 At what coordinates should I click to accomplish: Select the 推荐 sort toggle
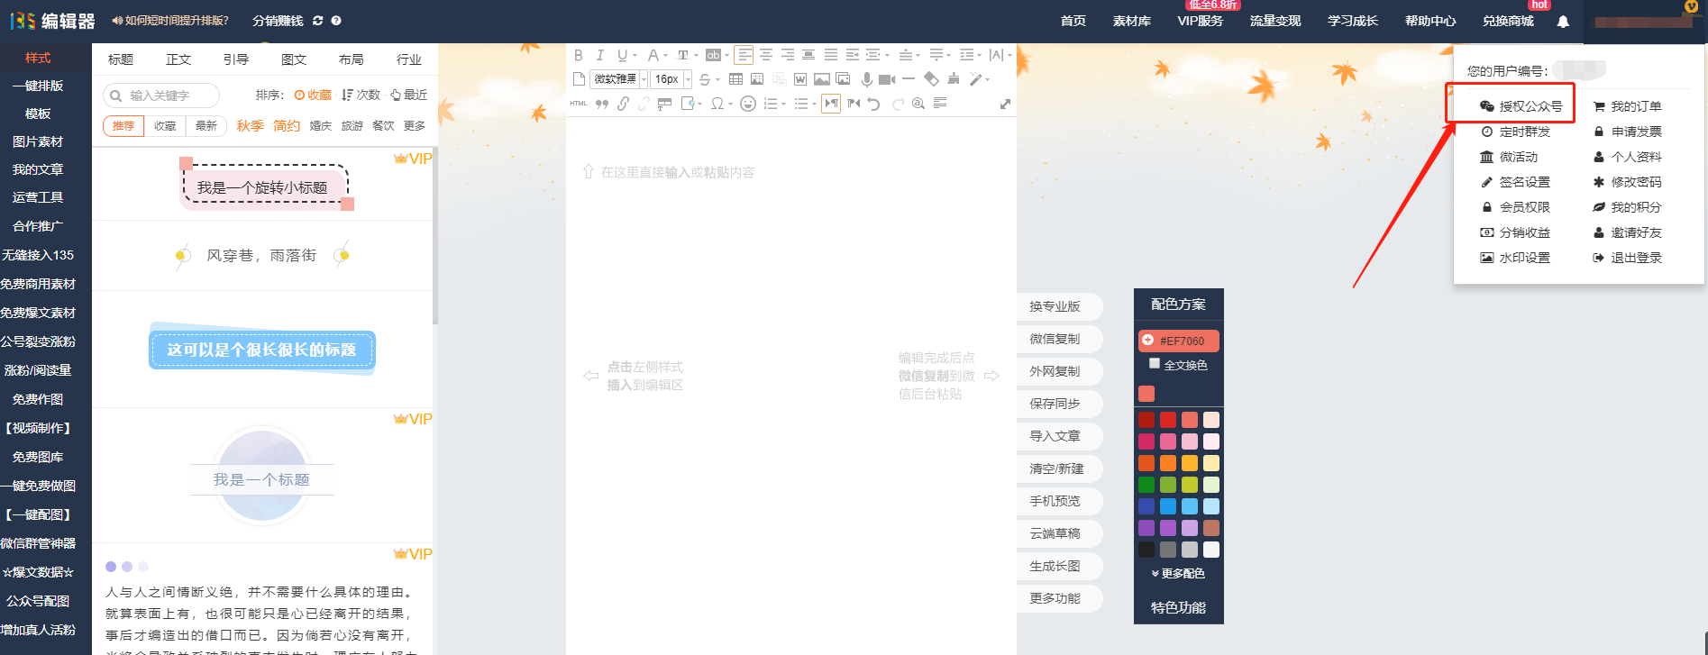click(x=123, y=126)
